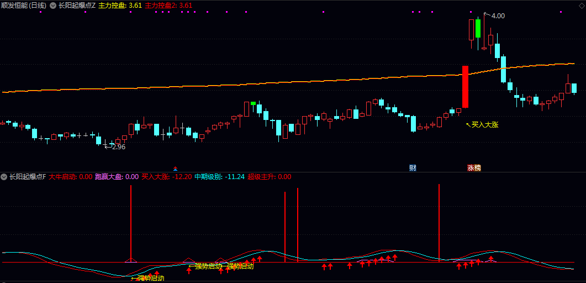Click the 跑赢大盘: 0.00 readout

[117, 177]
